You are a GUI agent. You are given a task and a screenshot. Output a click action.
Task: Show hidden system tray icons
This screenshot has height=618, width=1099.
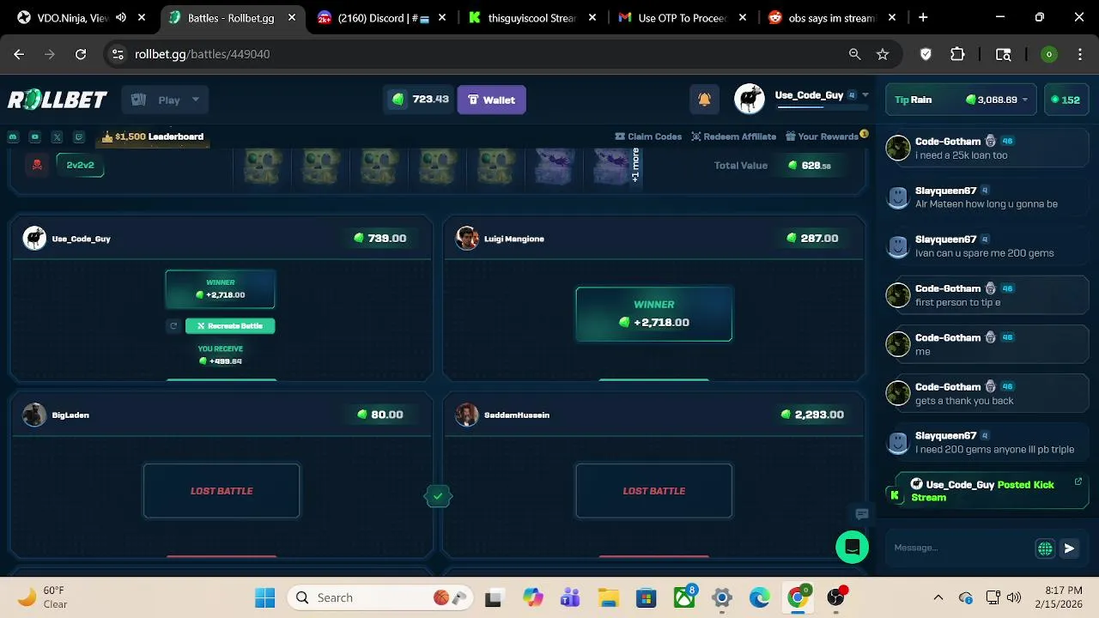coord(938,597)
